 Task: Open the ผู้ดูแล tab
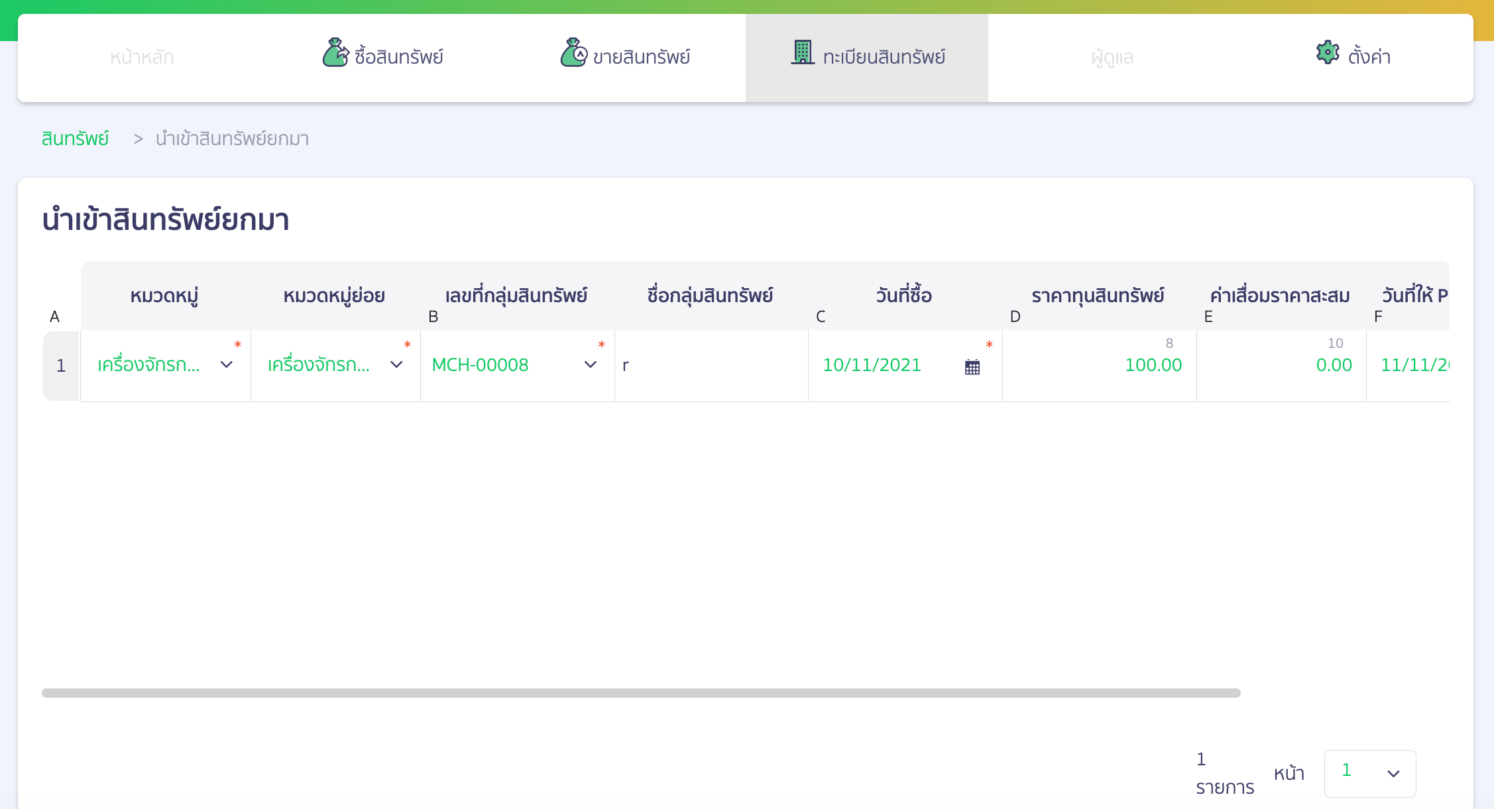[1112, 58]
